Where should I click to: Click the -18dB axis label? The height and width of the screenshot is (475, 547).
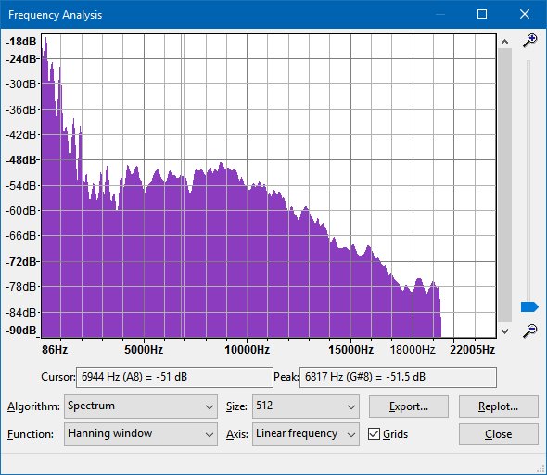click(x=21, y=42)
